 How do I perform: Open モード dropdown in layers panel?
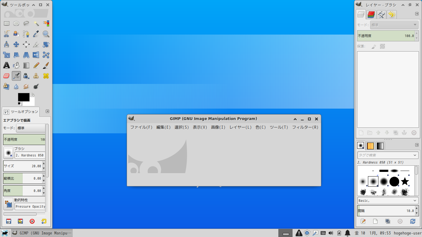pyautogui.click(x=394, y=25)
